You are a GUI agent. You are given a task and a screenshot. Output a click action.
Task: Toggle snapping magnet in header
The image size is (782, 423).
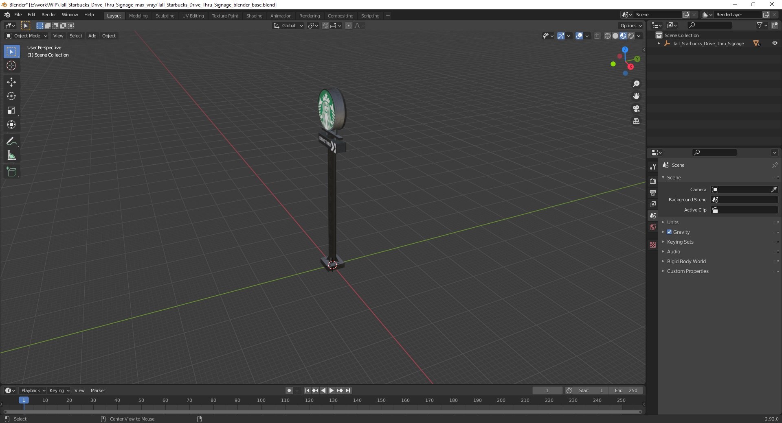coord(325,26)
